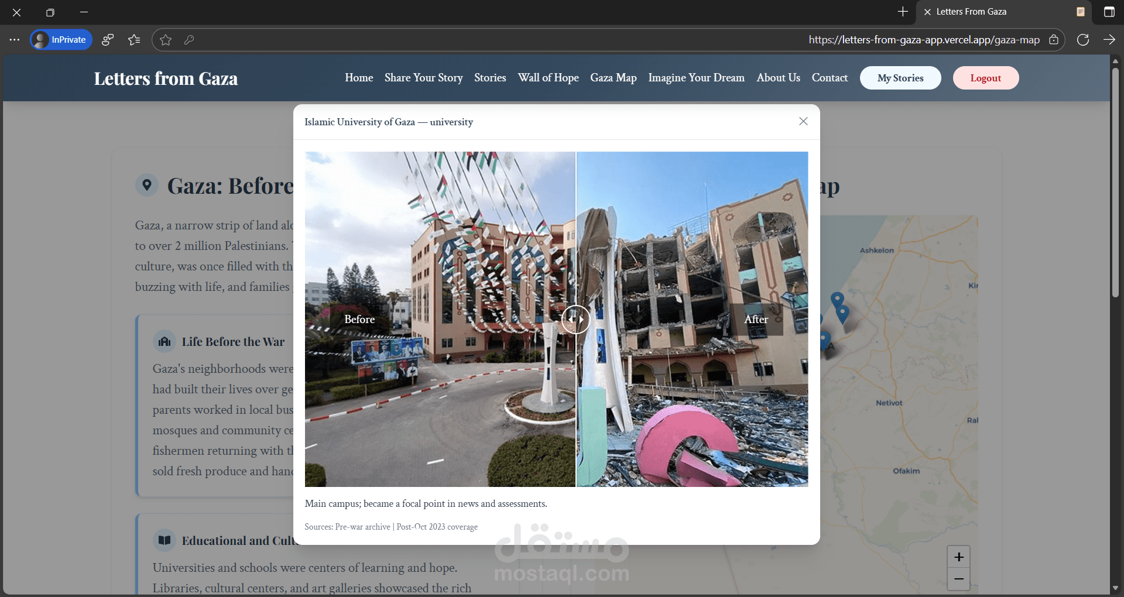Click the Before label on the image
The image size is (1124, 597).
pyautogui.click(x=359, y=320)
